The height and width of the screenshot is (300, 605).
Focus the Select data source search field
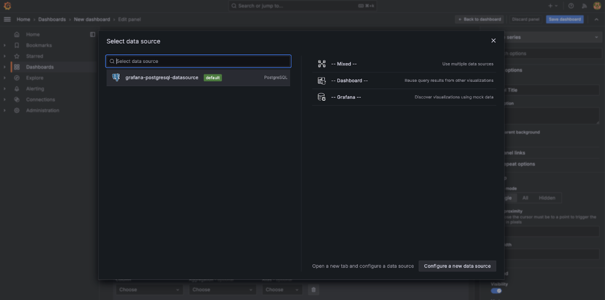(198, 61)
